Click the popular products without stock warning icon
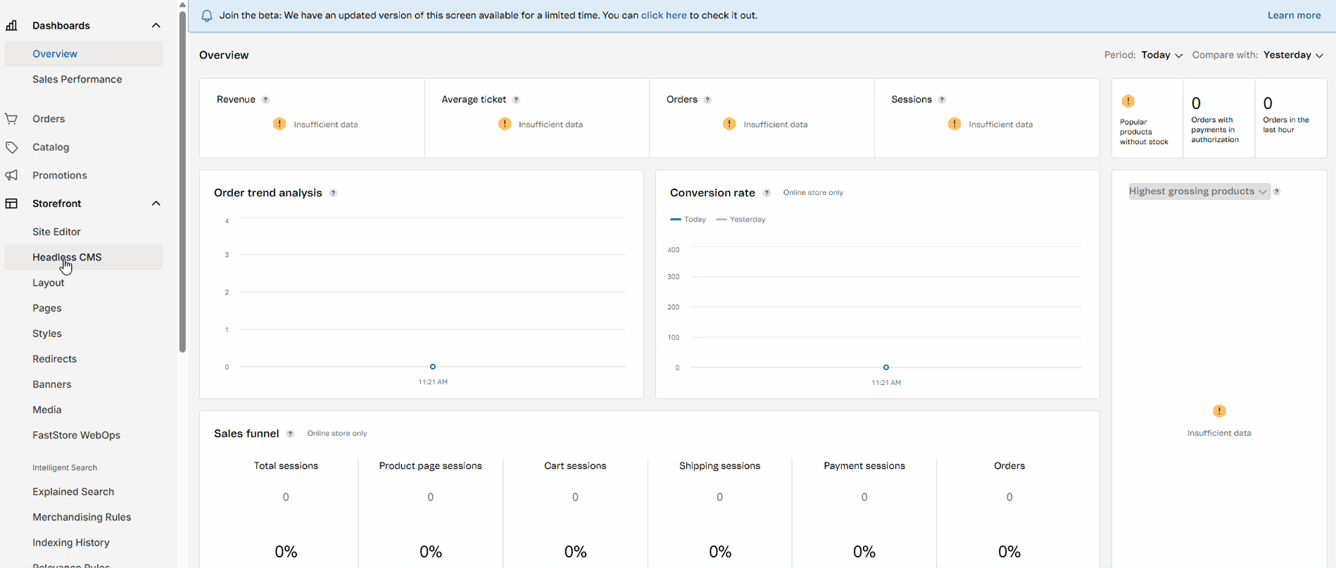 point(1128,101)
